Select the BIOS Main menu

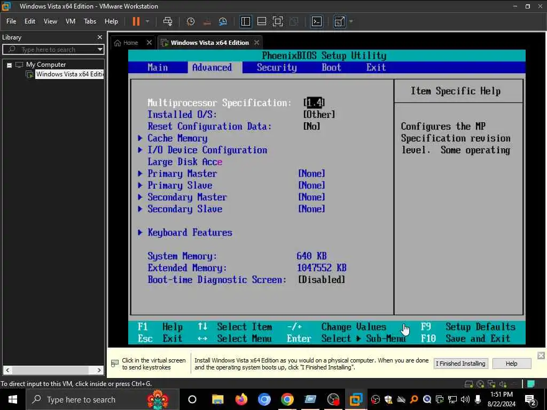pyautogui.click(x=158, y=67)
